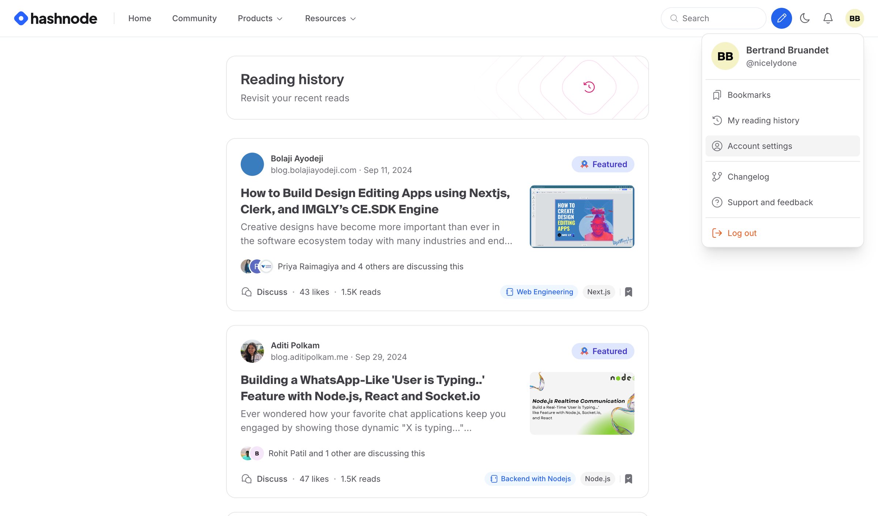Viewport: 878px width, 516px height.
Task: Open the write article pencil button
Action: point(781,18)
